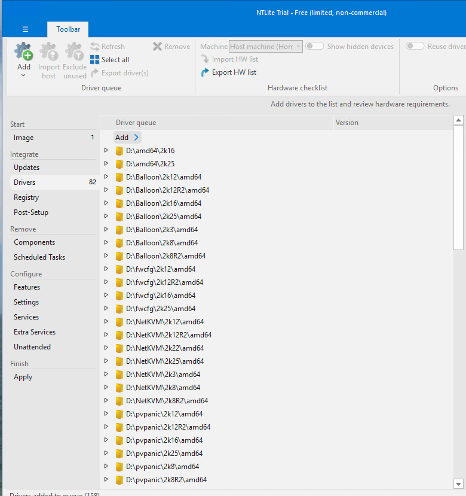This screenshot has width=466, height=496.
Task: Select row D:\NetKVM\2k25\amd64
Action: point(277,361)
